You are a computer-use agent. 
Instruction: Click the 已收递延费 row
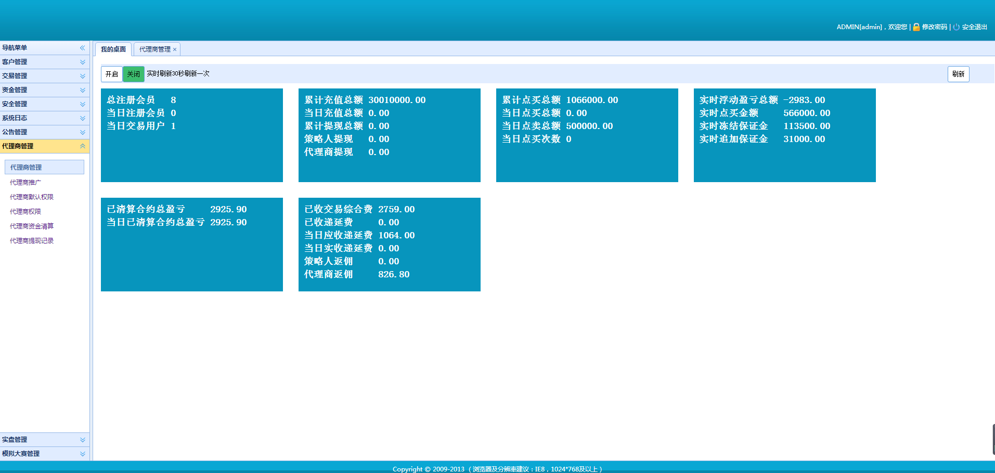click(x=352, y=222)
